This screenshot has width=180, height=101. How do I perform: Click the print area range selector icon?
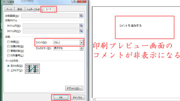coord(81,16)
